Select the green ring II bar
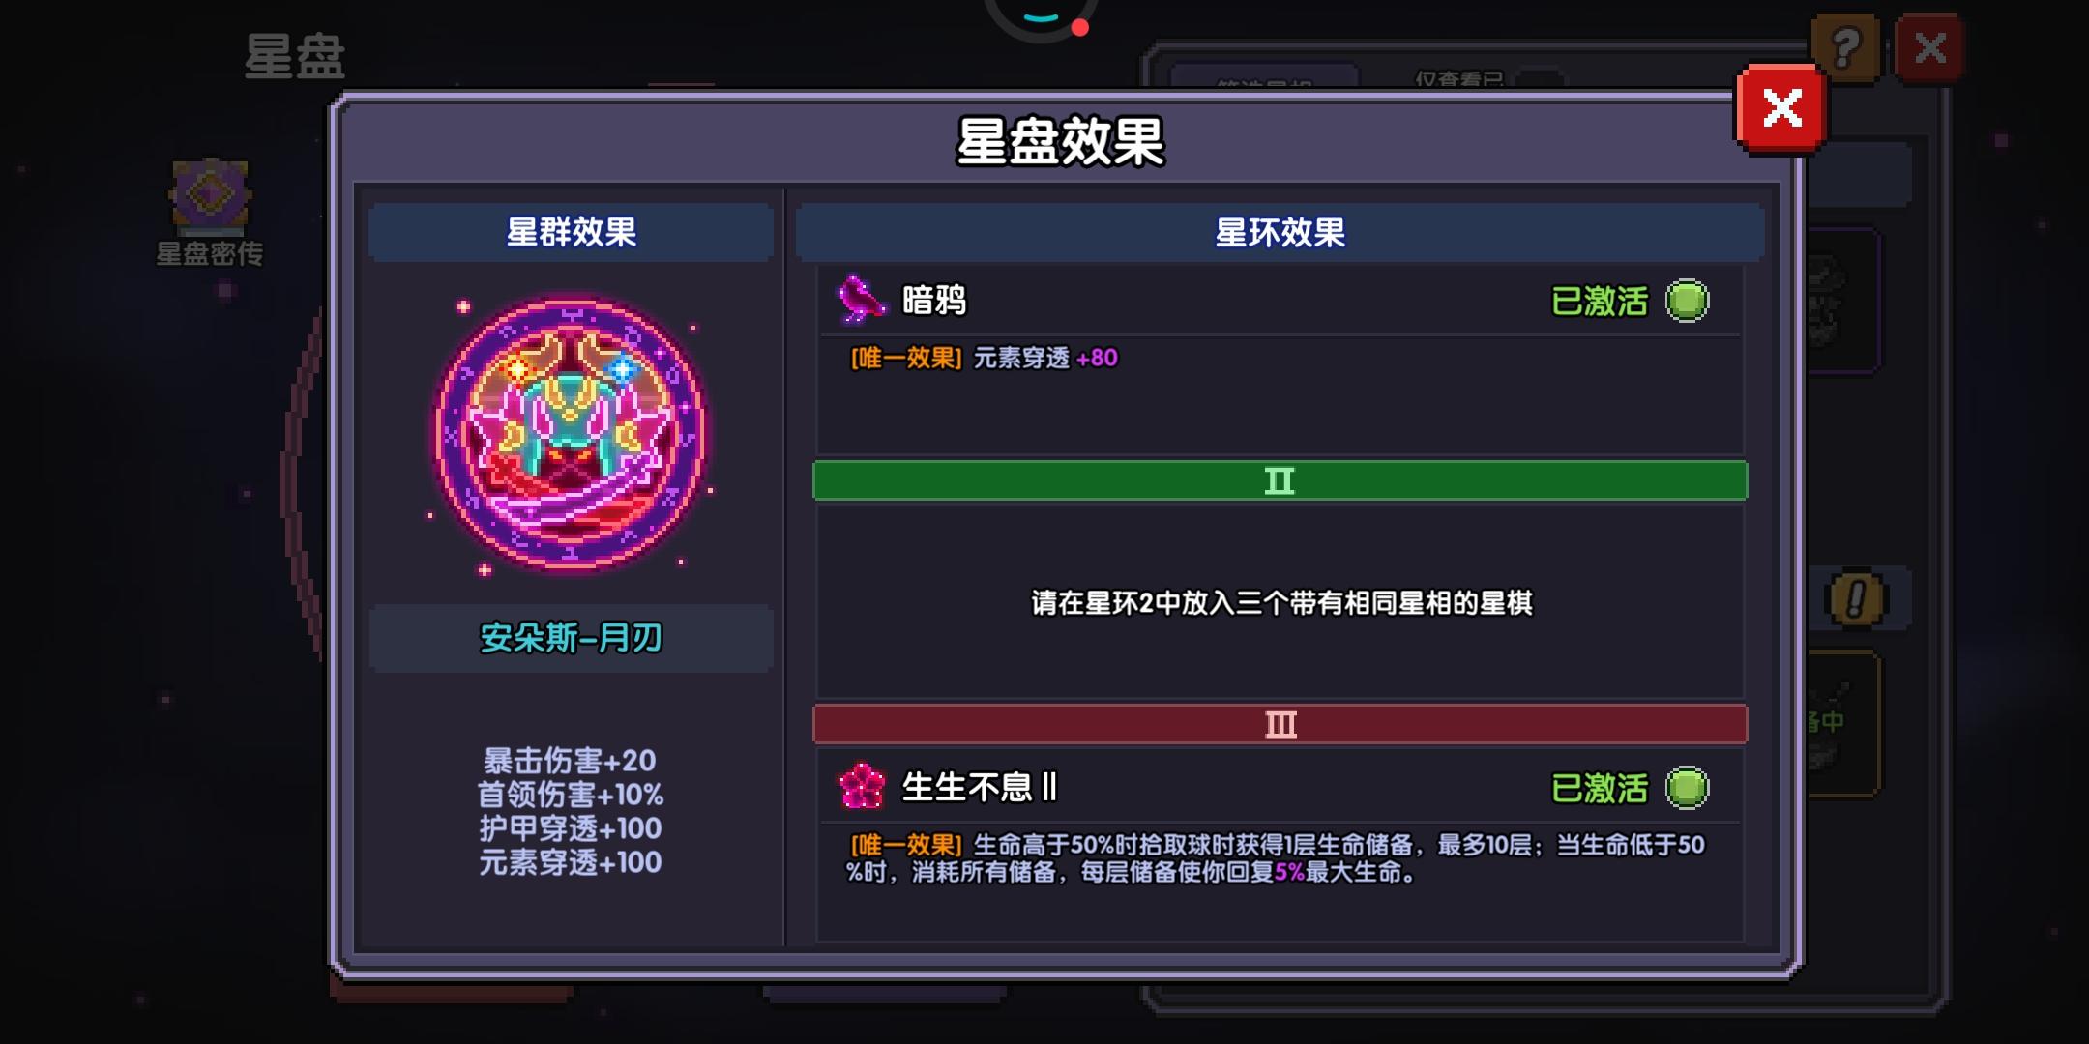 (1280, 480)
